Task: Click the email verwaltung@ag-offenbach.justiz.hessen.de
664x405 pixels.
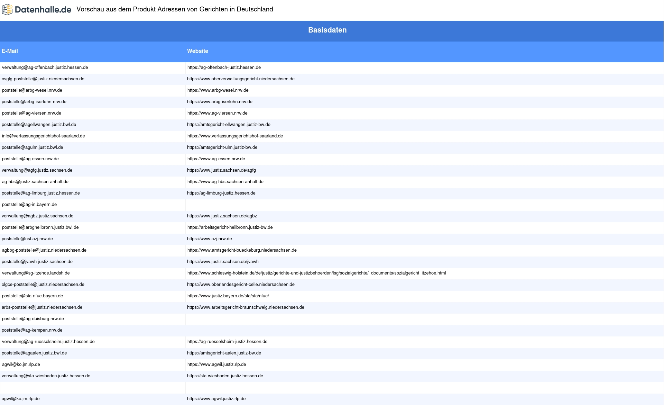Action: 45,67
